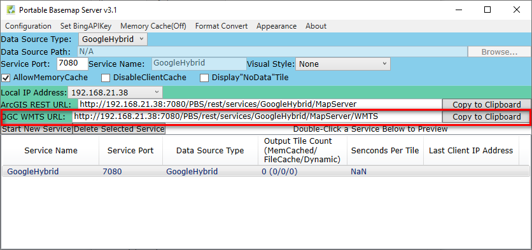Open the Memory Cache(Off) menu

tap(153, 26)
